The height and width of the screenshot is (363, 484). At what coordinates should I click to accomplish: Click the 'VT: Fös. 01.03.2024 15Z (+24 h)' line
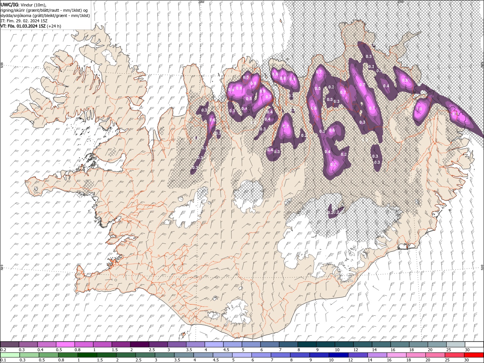(x=31, y=26)
